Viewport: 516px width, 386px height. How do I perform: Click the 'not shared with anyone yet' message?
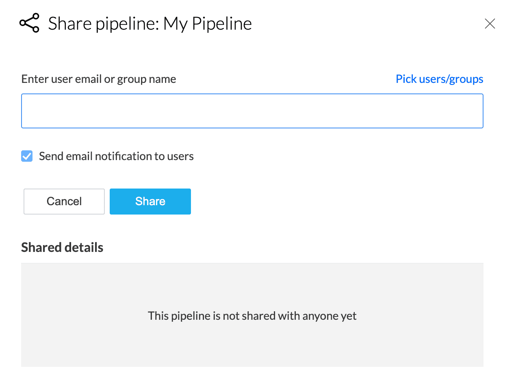coord(252,316)
